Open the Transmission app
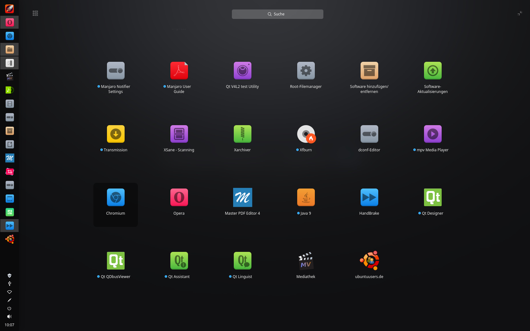The width and height of the screenshot is (530, 331). [x=116, y=134]
